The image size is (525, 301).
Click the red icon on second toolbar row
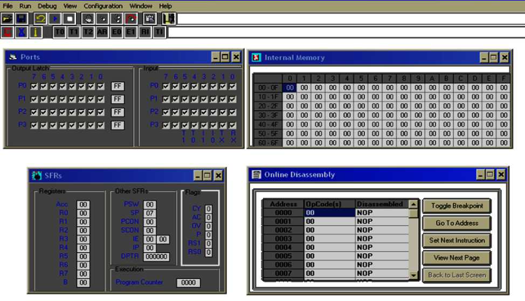tap(7, 32)
